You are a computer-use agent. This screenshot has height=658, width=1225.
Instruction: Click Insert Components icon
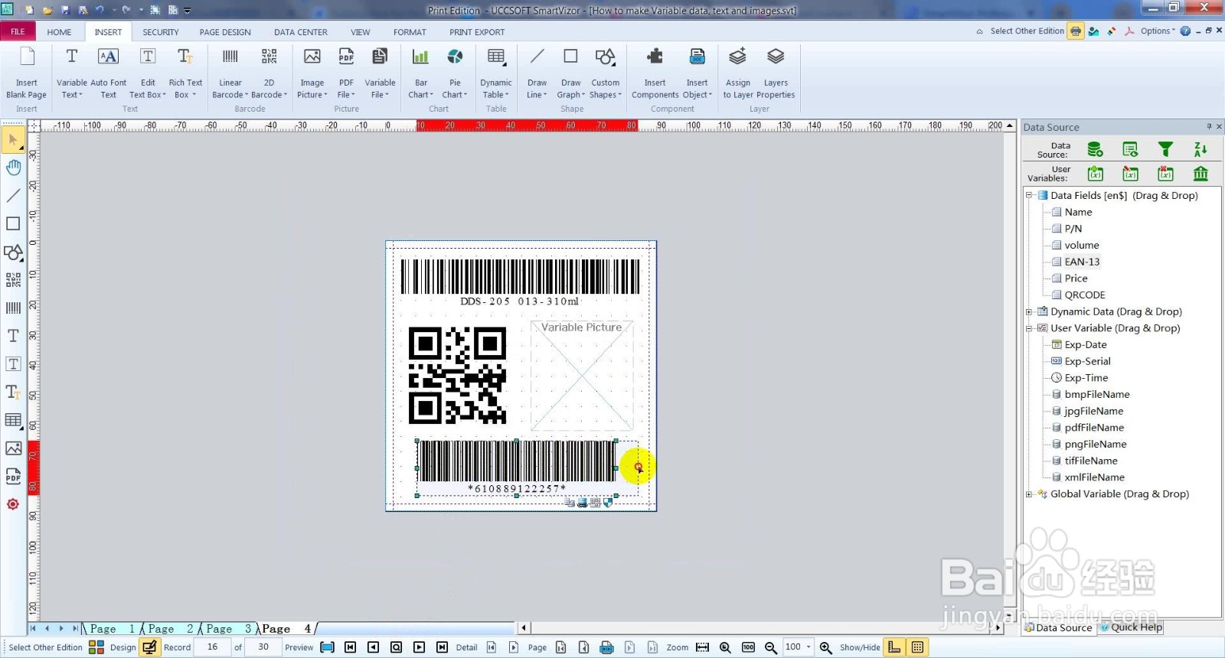pyautogui.click(x=655, y=57)
